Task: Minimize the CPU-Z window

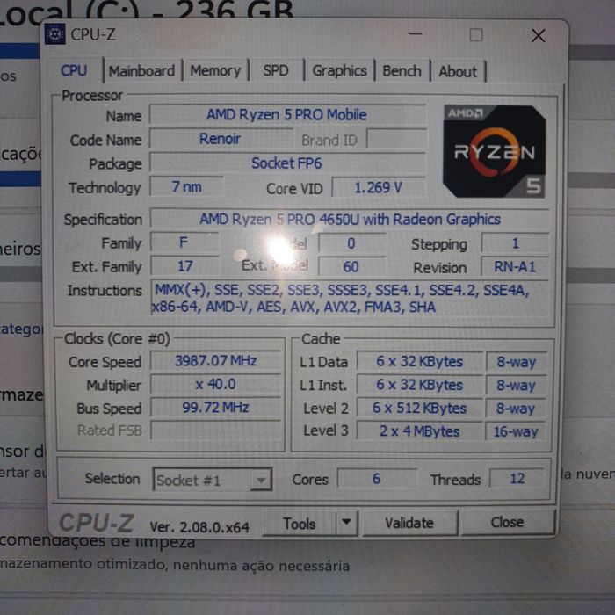Action: click(416, 34)
